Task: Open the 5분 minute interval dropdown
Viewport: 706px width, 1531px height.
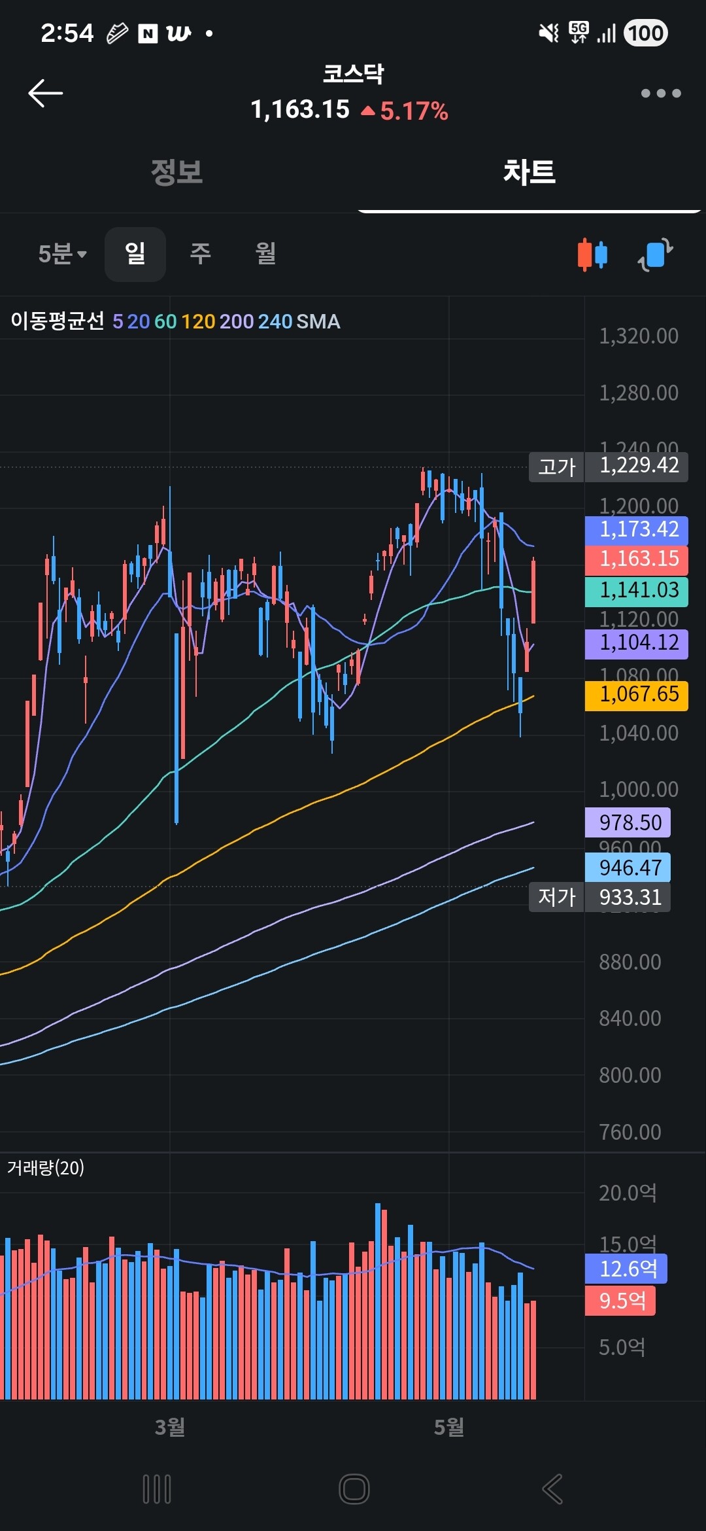Action: point(62,254)
